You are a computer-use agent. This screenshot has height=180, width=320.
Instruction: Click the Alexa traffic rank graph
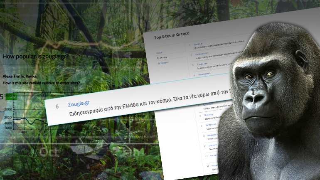click(29, 121)
